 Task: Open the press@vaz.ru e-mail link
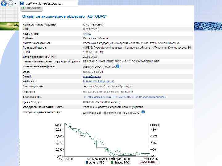(x=92, y=77)
